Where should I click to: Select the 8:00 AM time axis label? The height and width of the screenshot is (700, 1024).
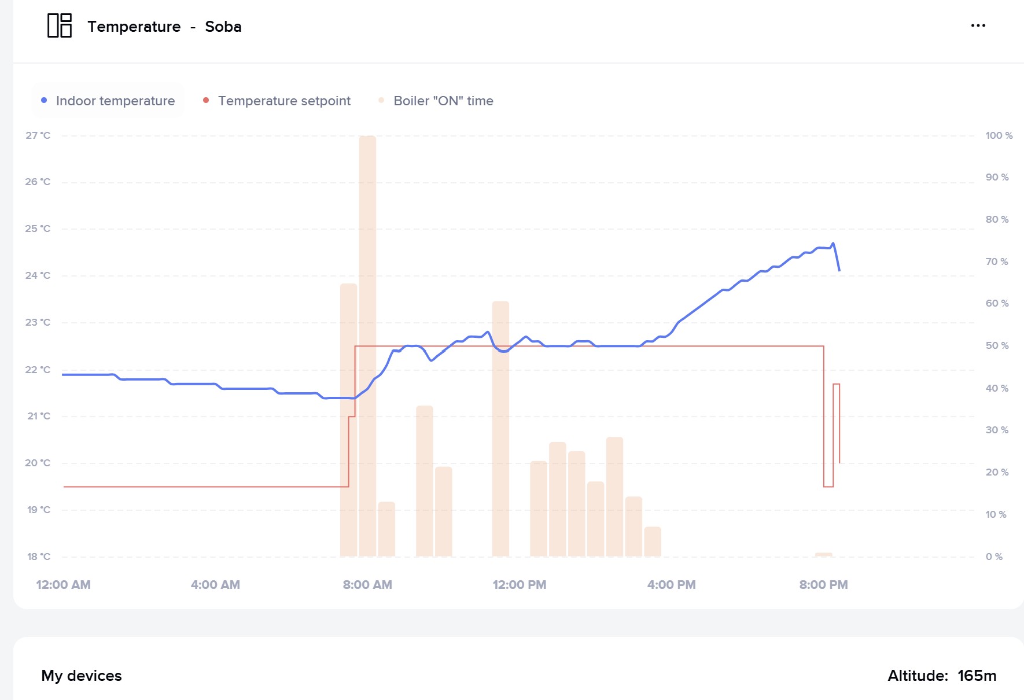tap(367, 585)
